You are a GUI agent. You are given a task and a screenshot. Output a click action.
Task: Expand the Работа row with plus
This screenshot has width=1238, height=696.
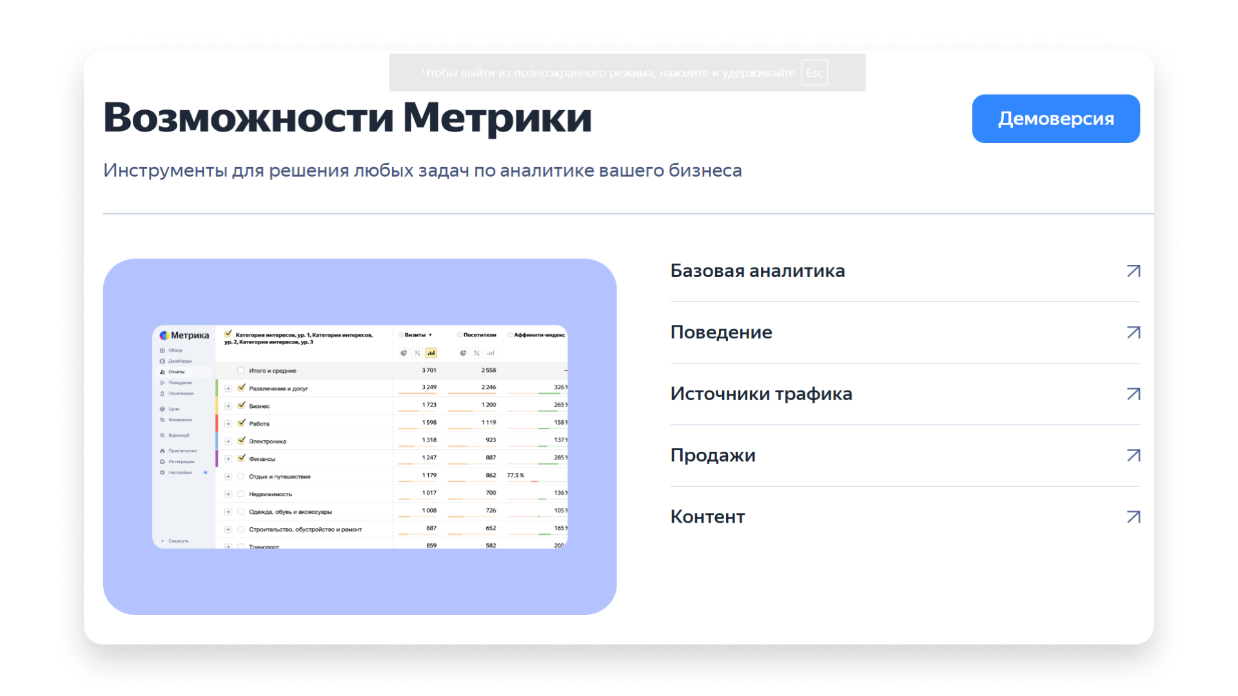click(228, 423)
